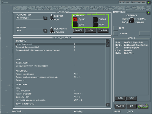The width and height of the screenshot is (152, 114).
Task: Select the Shift modifier row
Action: pyautogui.click(x=132, y=42)
